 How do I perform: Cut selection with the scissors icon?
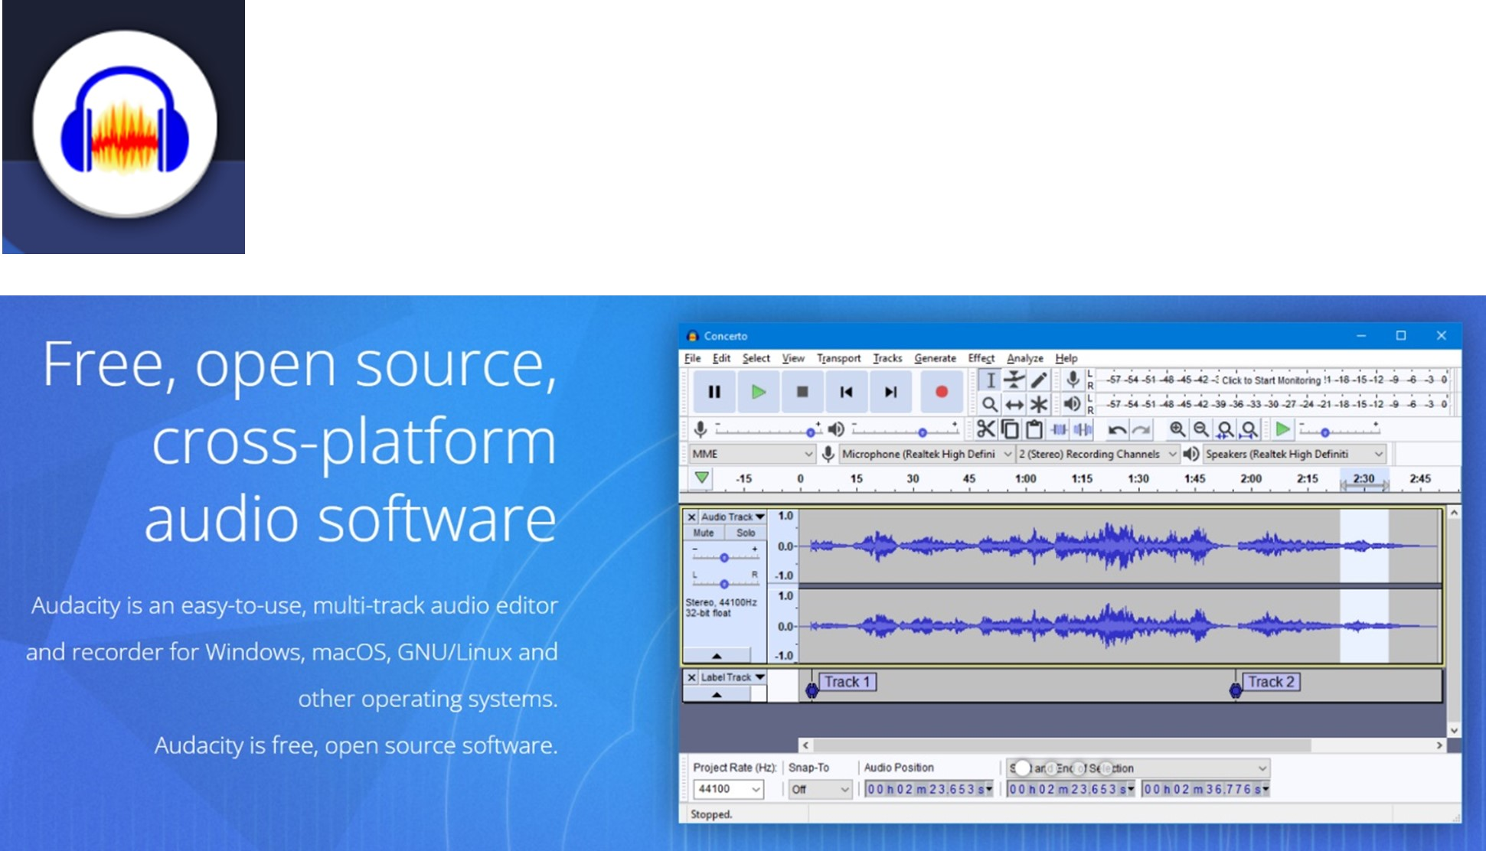point(986,429)
